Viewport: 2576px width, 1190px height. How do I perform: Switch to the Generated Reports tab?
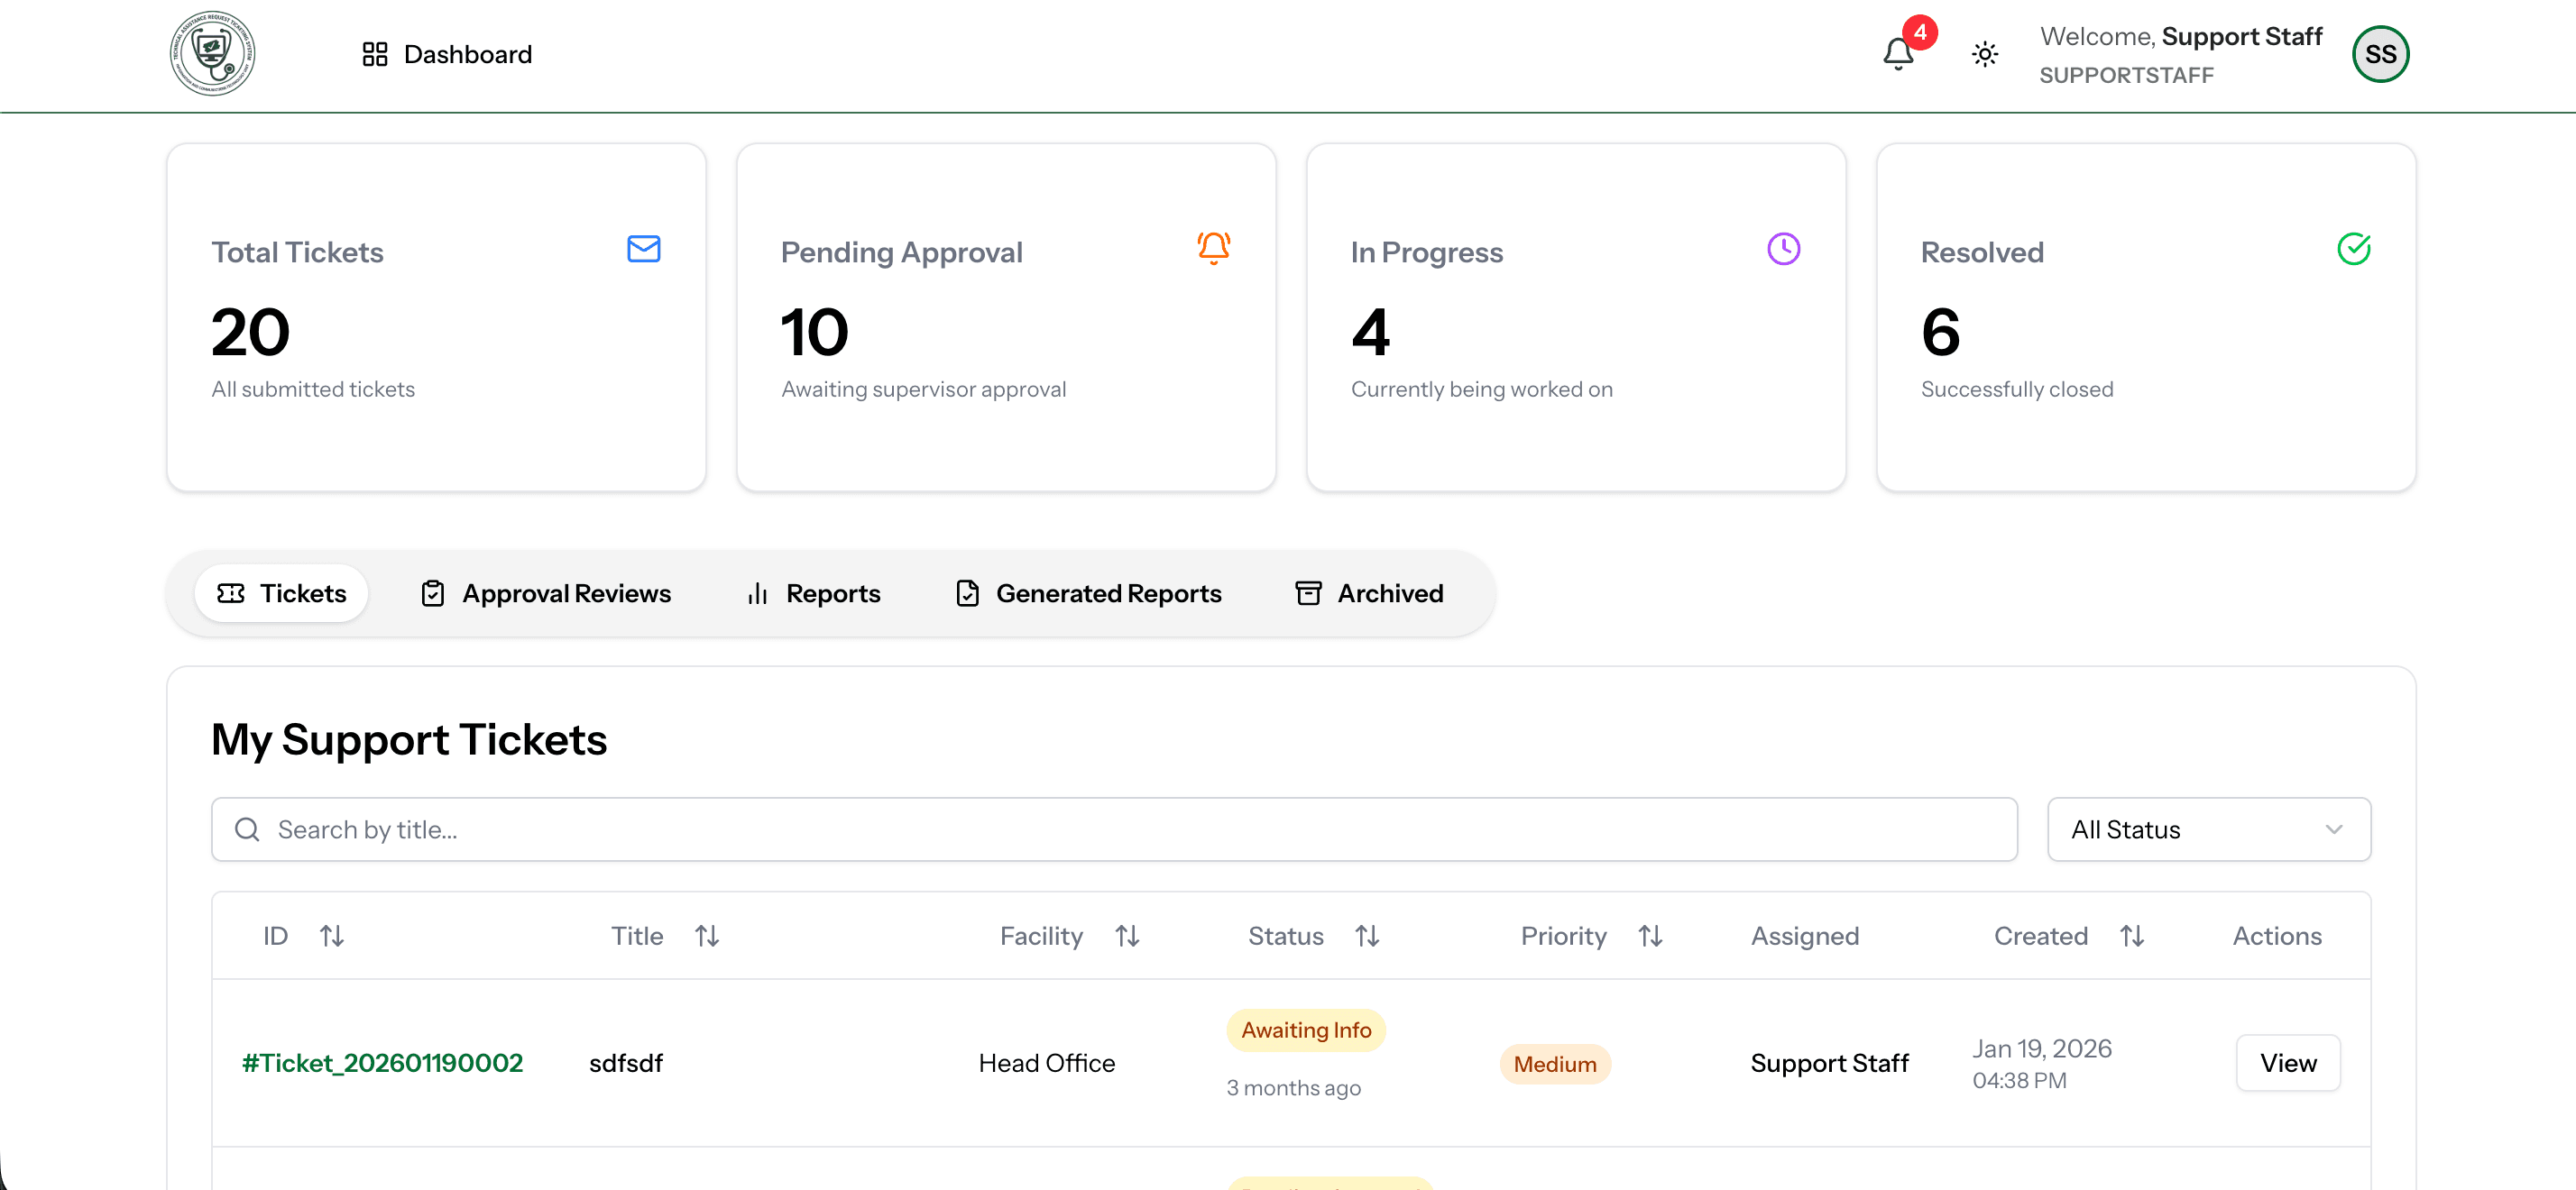[x=1089, y=593]
